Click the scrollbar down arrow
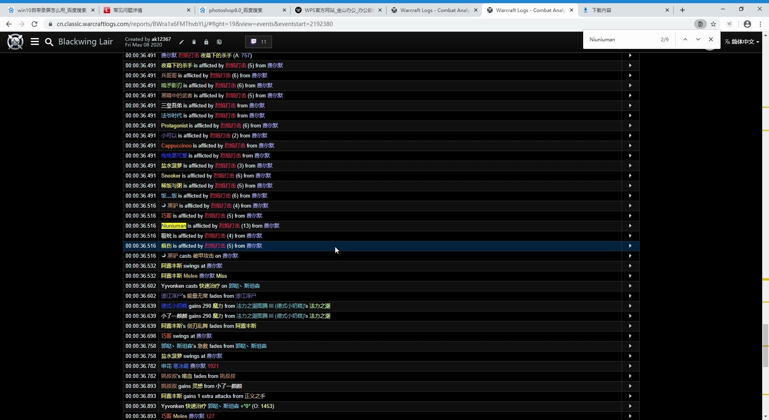This screenshot has width=769, height=420. [x=765, y=416]
